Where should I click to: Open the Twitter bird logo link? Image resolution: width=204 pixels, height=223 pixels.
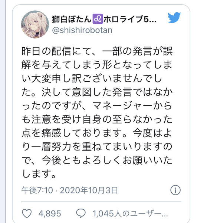174,18
